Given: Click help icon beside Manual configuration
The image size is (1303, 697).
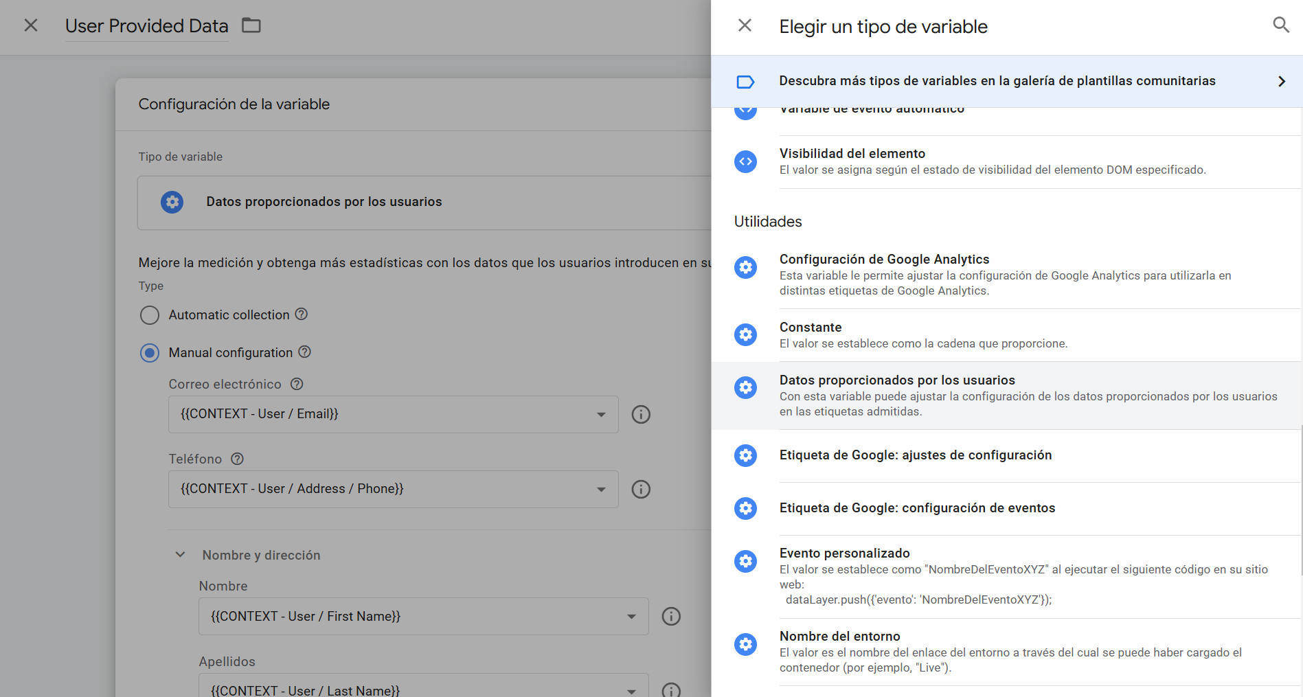Looking at the screenshot, I should click(x=305, y=352).
